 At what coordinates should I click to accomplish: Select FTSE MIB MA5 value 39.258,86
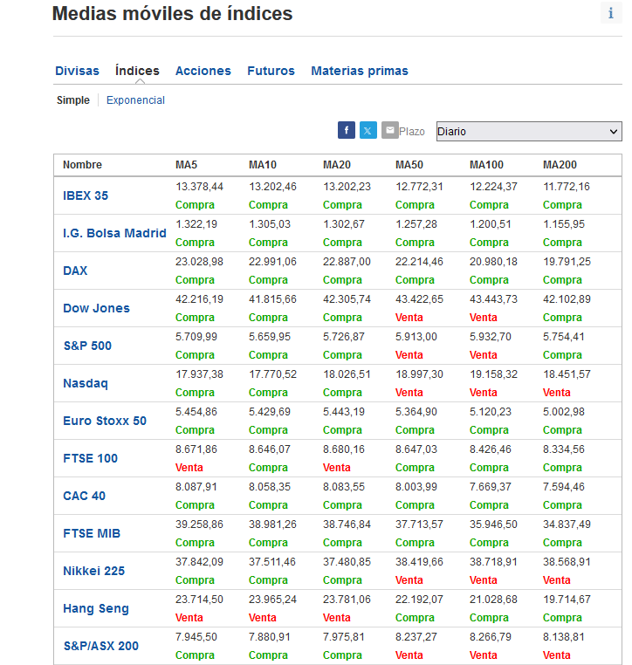pyautogui.click(x=199, y=524)
